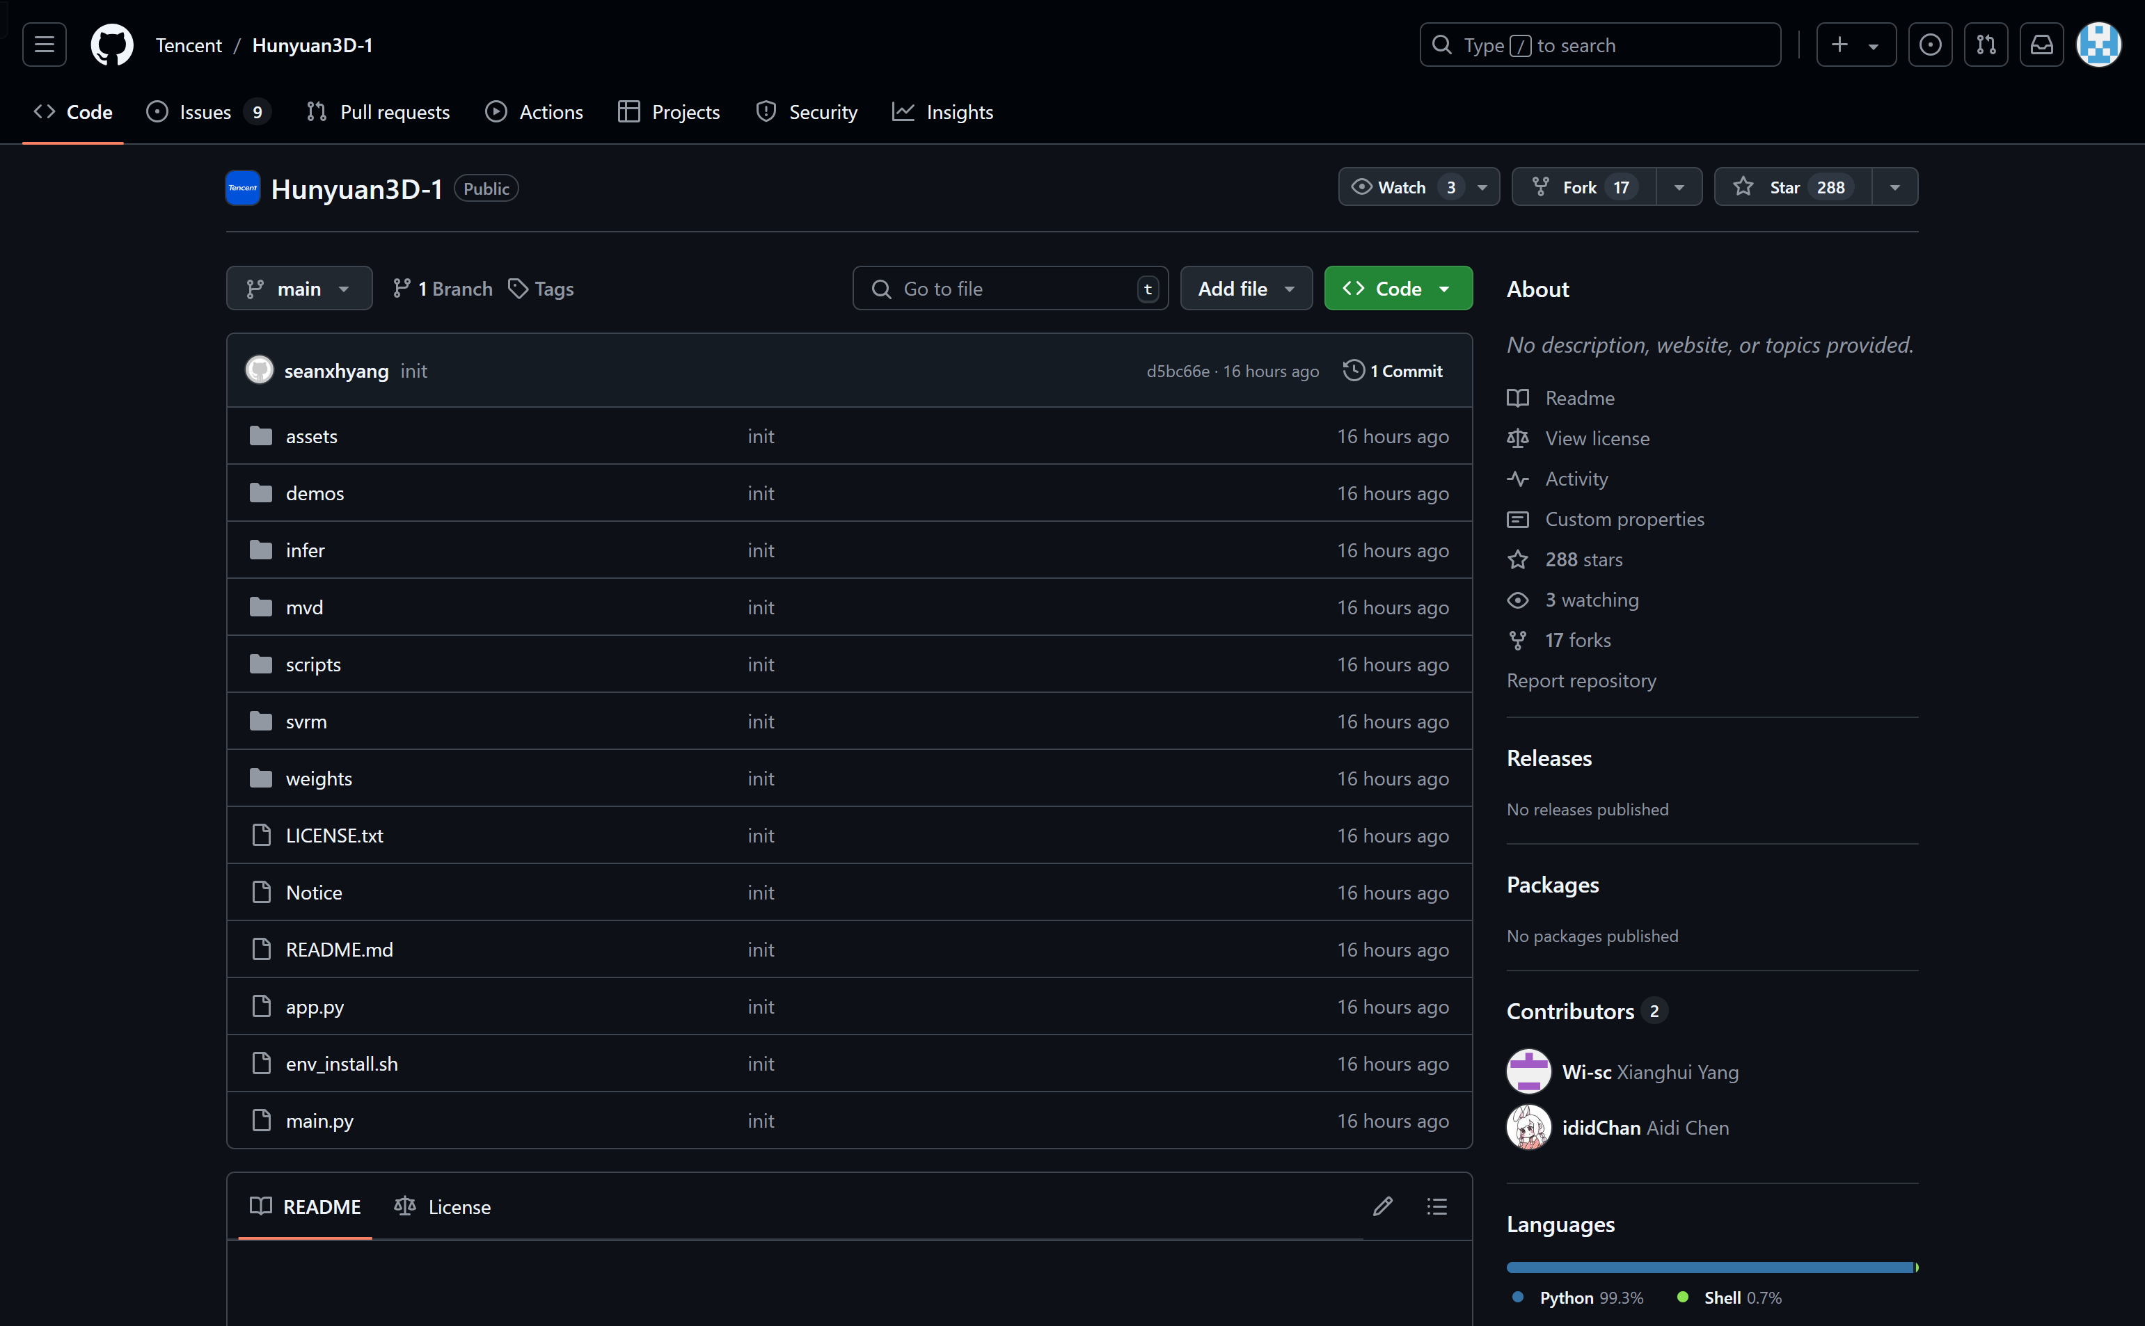Open the weights folder
Screen dimensions: 2145x1326
[319, 778]
